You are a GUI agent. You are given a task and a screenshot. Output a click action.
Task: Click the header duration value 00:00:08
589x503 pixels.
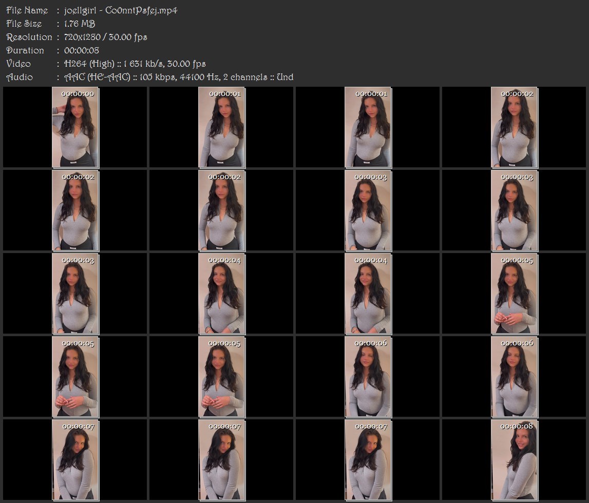(82, 50)
